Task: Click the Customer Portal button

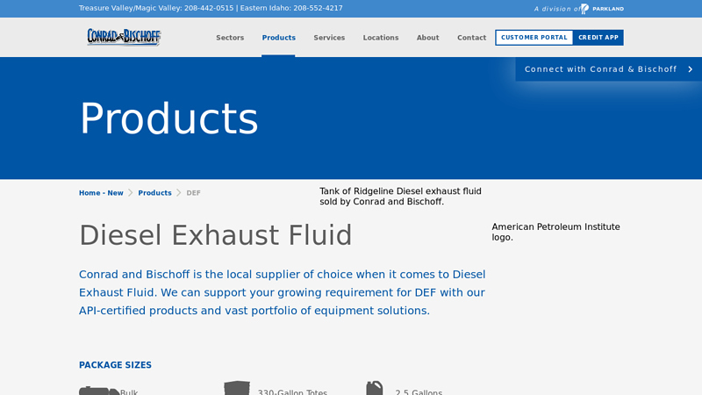Action: [x=534, y=38]
